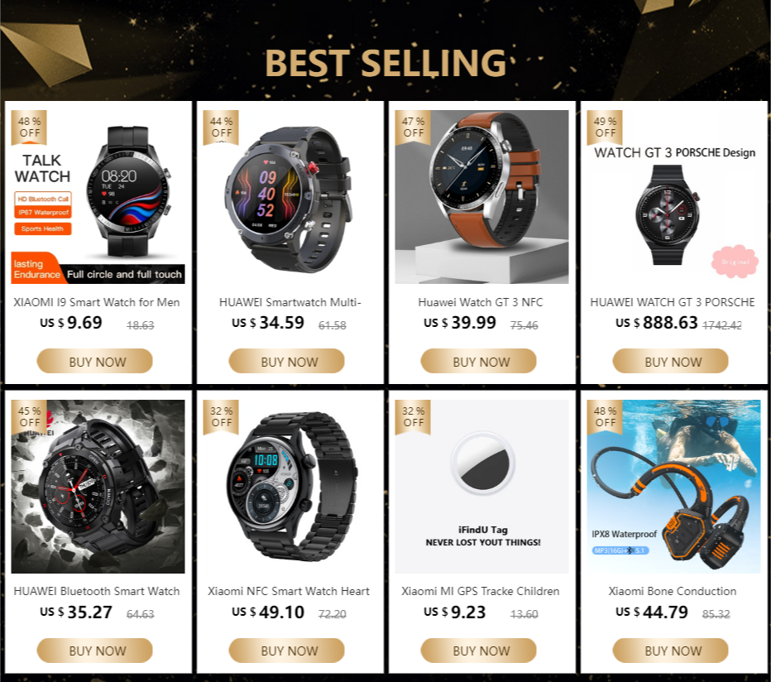The width and height of the screenshot is (771, 682).
Task: Click BUY NOW under Xiaomi MI GPS Tracke
Action: click(x=478, y=651)
